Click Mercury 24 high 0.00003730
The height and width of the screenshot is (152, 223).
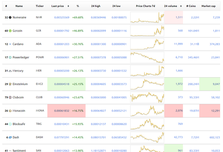(98, 71)
